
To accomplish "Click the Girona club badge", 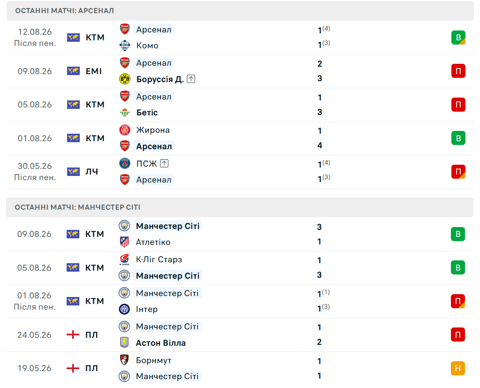I will tap(125, 130).
